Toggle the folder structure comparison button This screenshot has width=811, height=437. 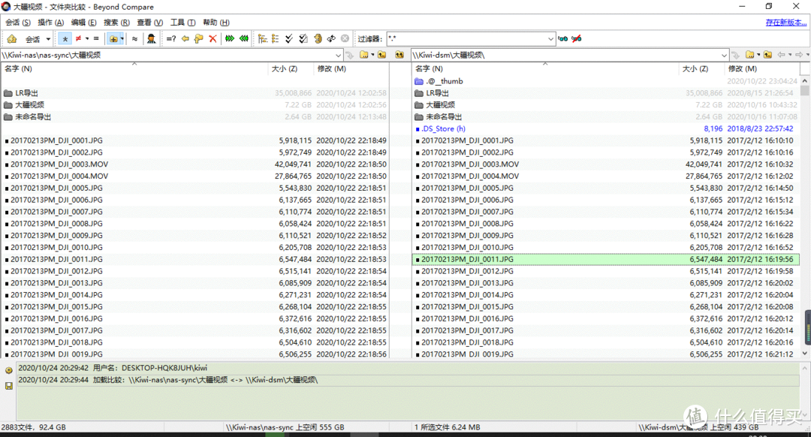[x=113, y=39]
